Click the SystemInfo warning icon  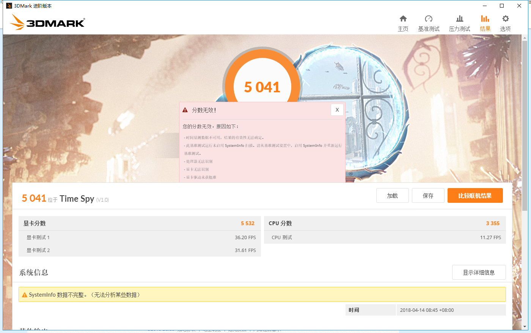pos(25,295)
